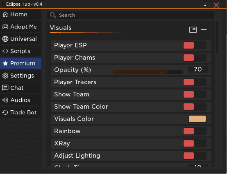The image size is (227, 174).
Task: Click the vertical scrollbar thumb
Action: click(217, 38)
